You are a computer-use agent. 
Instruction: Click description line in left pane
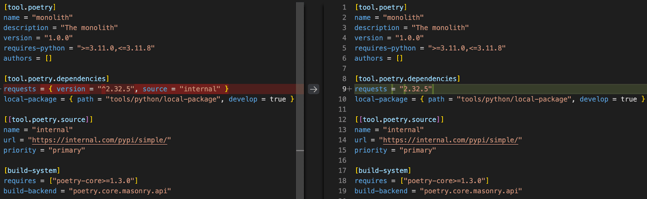pyautogui.click(x=61, y=28)
